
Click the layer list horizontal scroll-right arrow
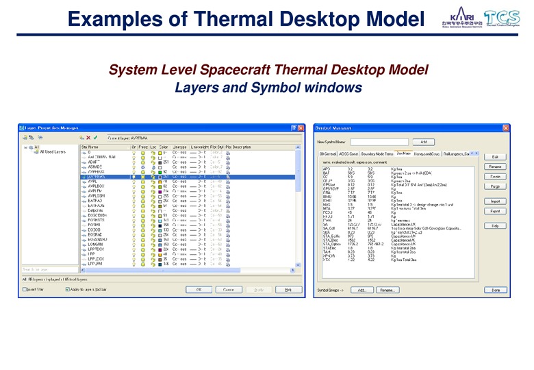point(292,270)
